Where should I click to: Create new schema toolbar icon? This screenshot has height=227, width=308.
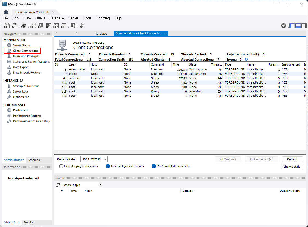pyautogui.click(x=33, y=26)
